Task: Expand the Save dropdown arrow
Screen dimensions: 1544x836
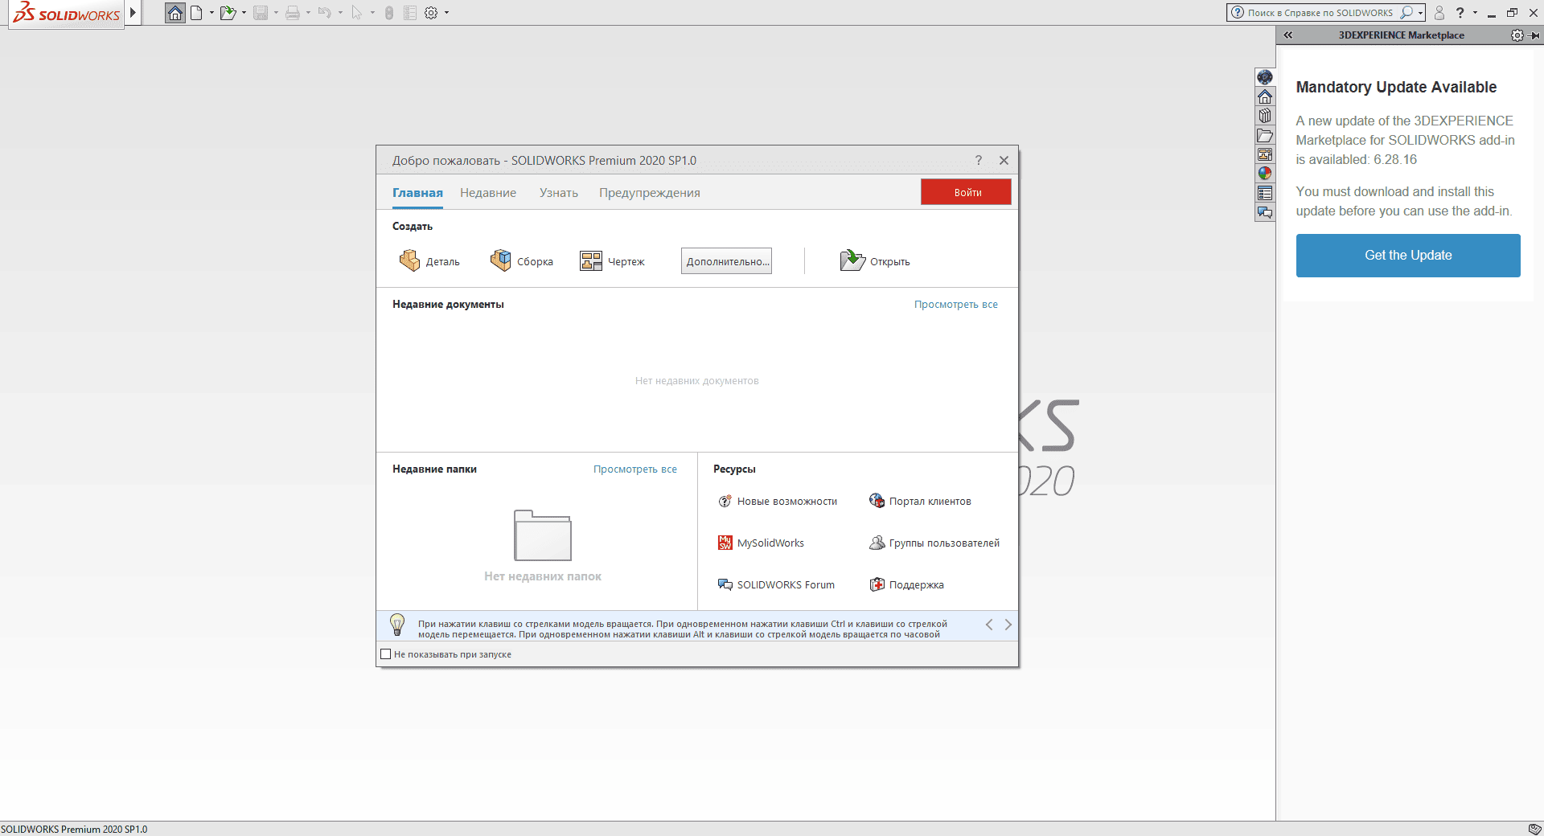Action: pos(276,13)
